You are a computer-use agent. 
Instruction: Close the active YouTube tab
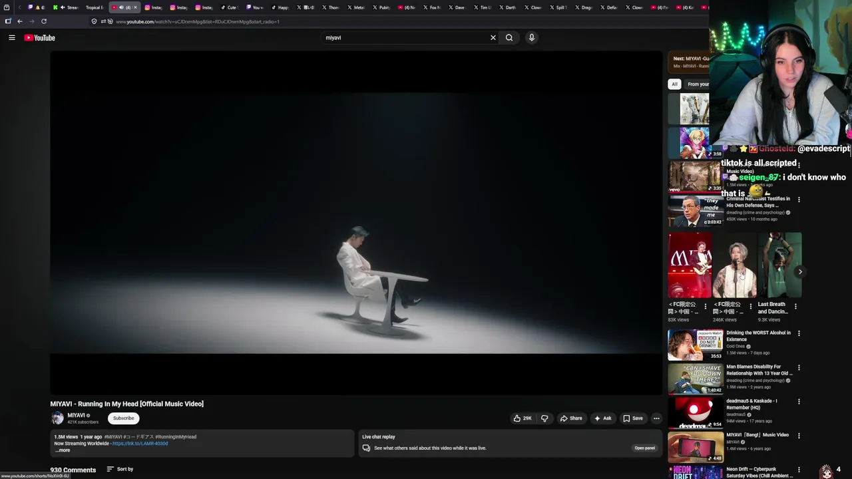[x=135, y=7]
